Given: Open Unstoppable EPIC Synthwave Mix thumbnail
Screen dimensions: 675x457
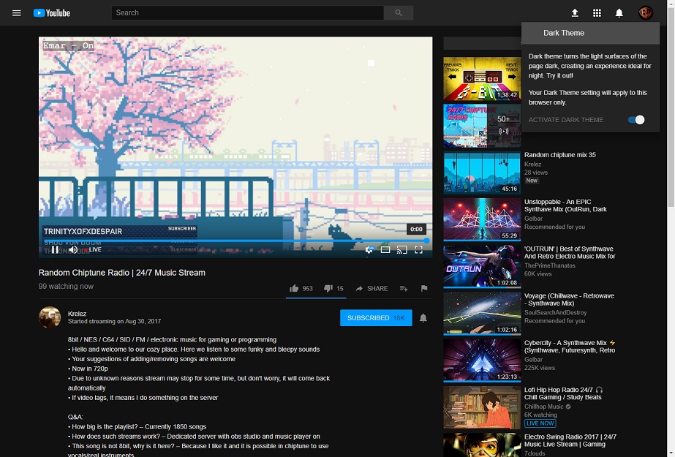Looking at the screenshot, I should coord(482,219).
